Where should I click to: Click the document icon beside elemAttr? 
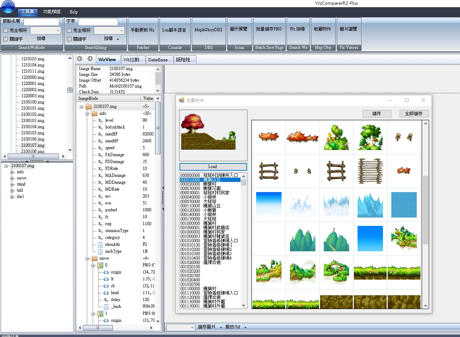(100, 244)
